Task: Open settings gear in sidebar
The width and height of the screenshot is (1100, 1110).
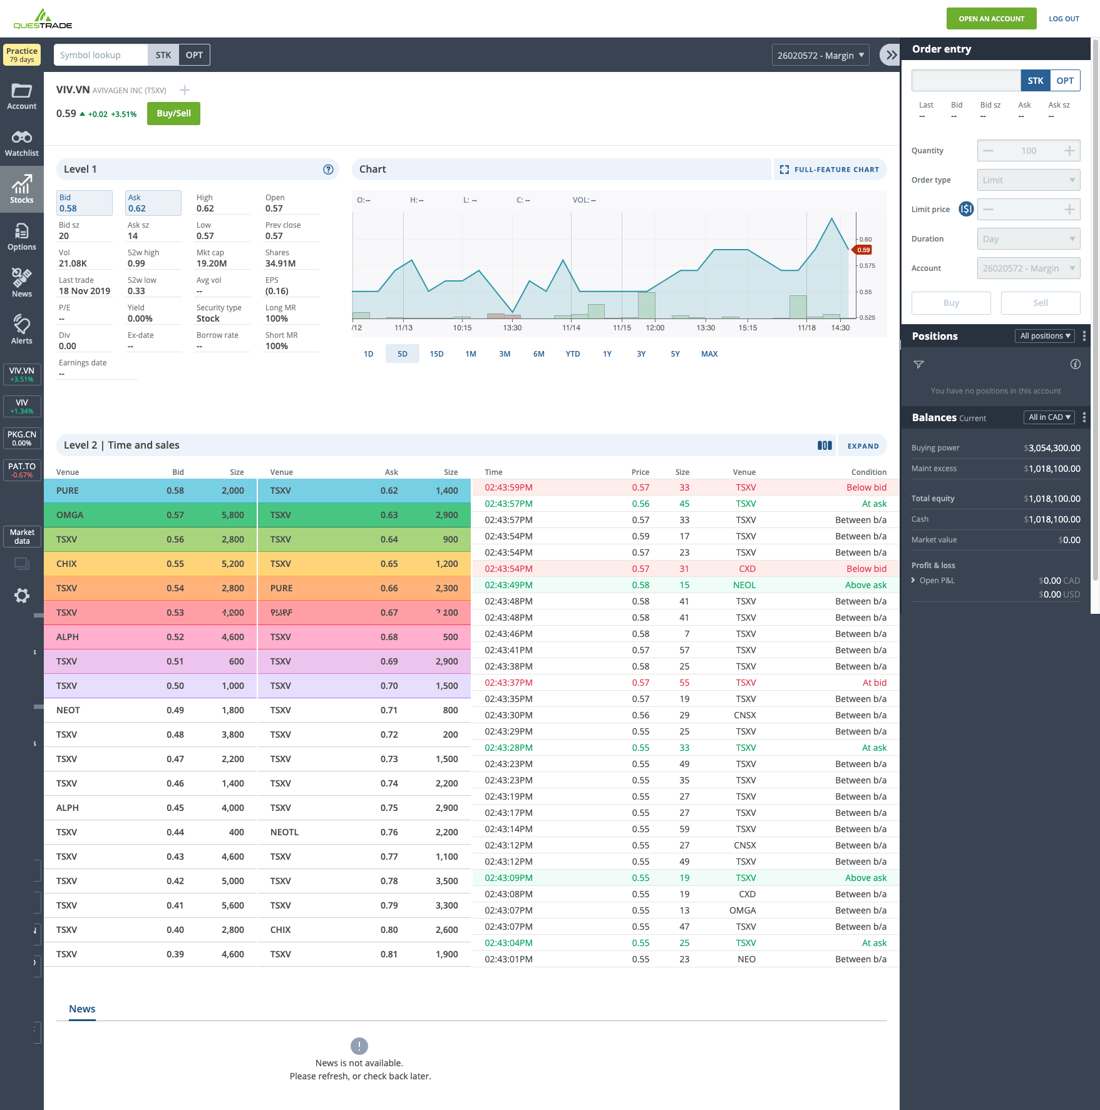Action: tap(22, 595)
